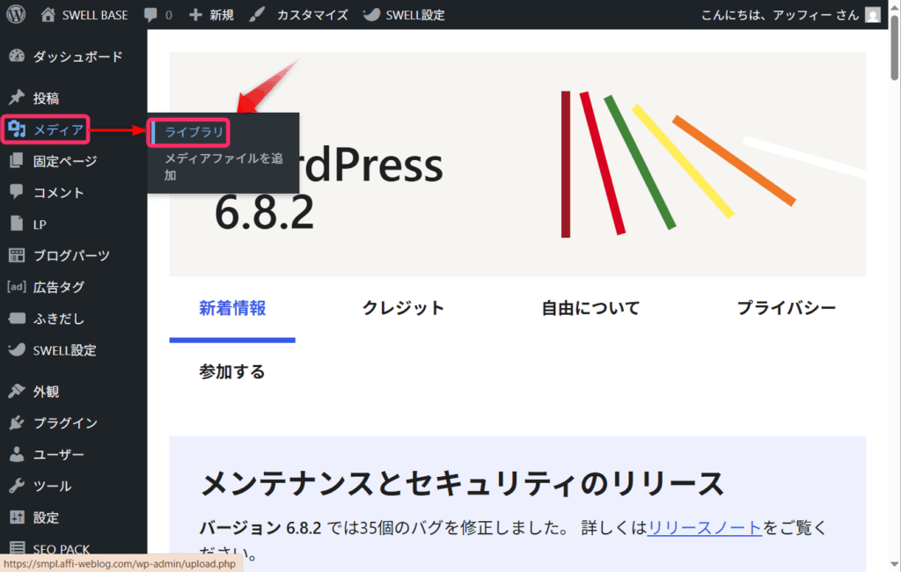Open the ブログパーツ menu label
Image resolution: width=901 pixels, height=572 pixels.
click(x=71, y=255)
